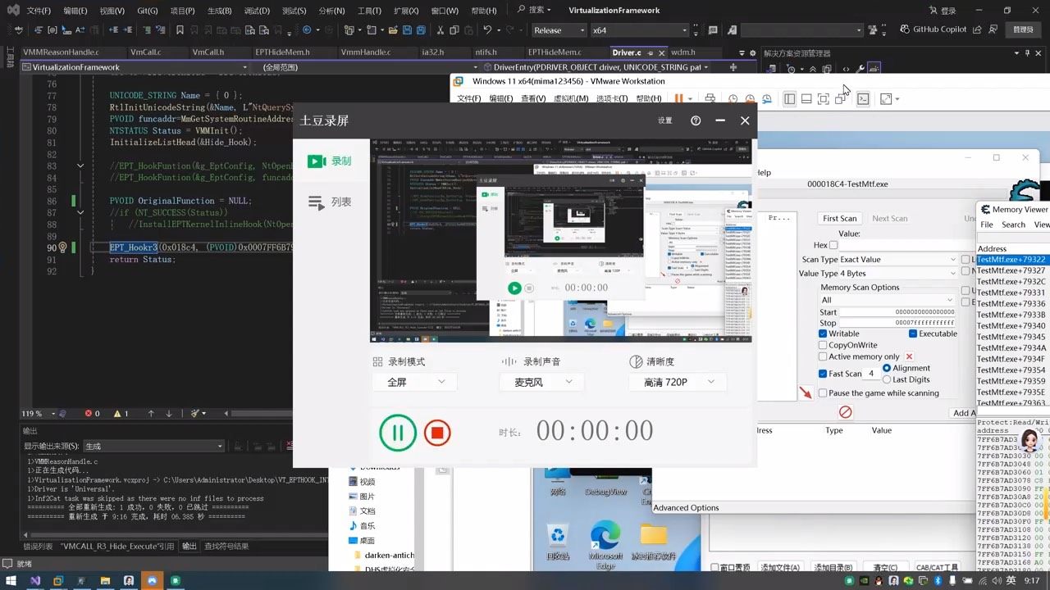Click the First Scan button

pyautogui.click(x=840, y=218)
